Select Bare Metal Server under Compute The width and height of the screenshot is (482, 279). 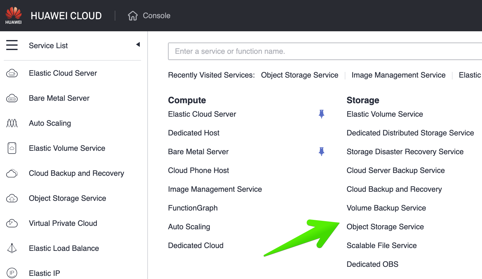click(x=198, y=152)
